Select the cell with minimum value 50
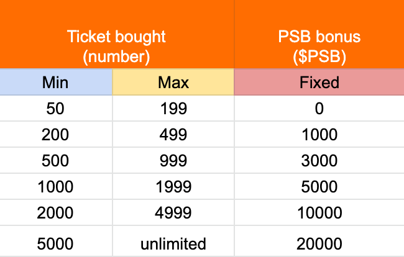 56,108
